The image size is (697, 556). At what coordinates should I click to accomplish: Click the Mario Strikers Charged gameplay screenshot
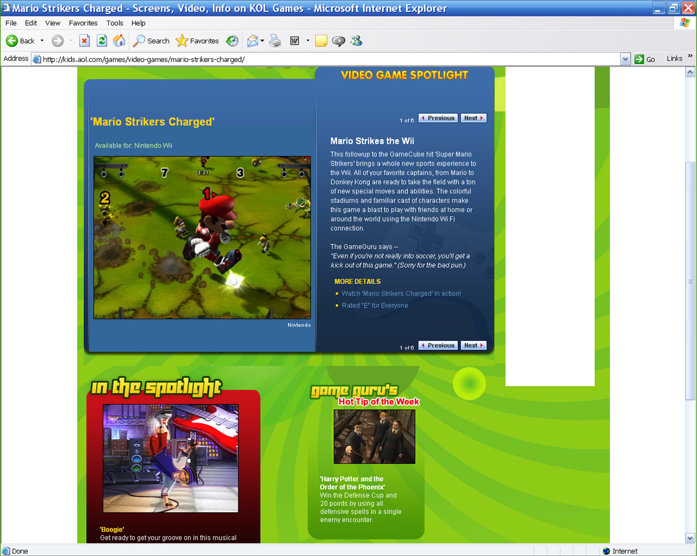click(x=202, y=238)
